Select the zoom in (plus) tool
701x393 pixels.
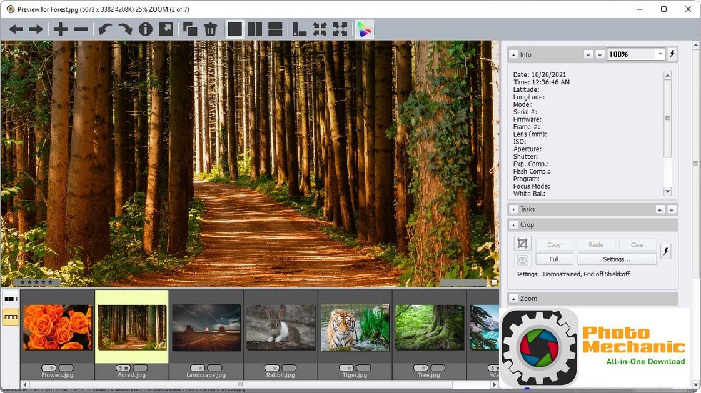click(60, 29)
